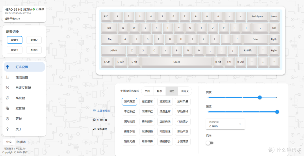Click the 亮度 brightness slider handle

(260, 97)
